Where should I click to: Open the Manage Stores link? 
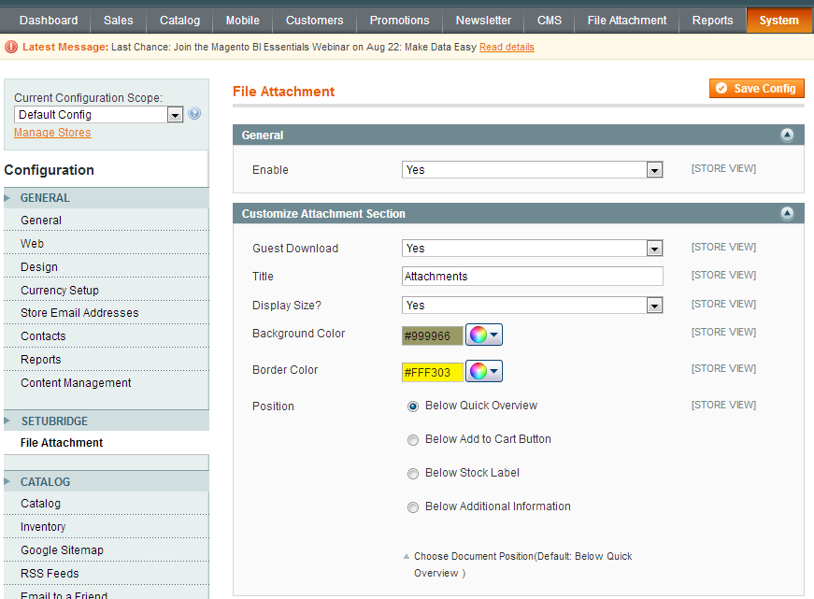point(52,133)
